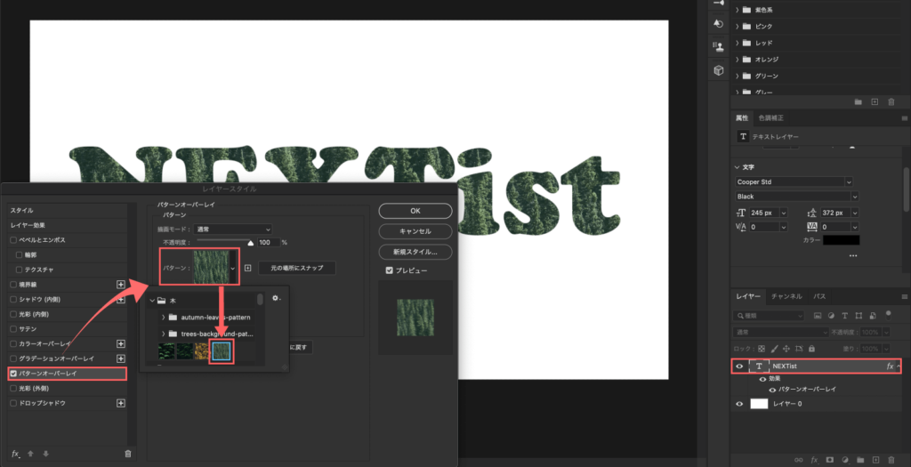Open pattern picker gear settings icon

[276, 299]
